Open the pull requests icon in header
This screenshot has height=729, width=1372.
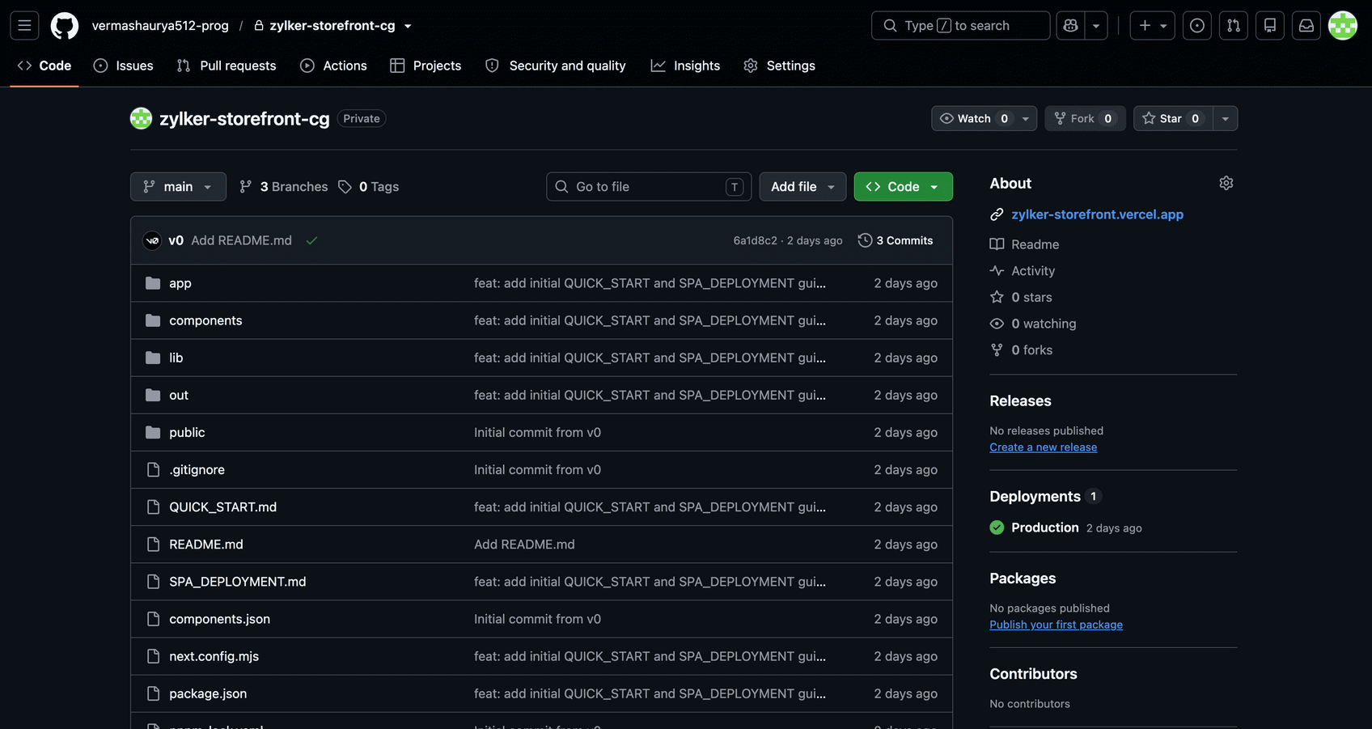[x=1234, y=26]
